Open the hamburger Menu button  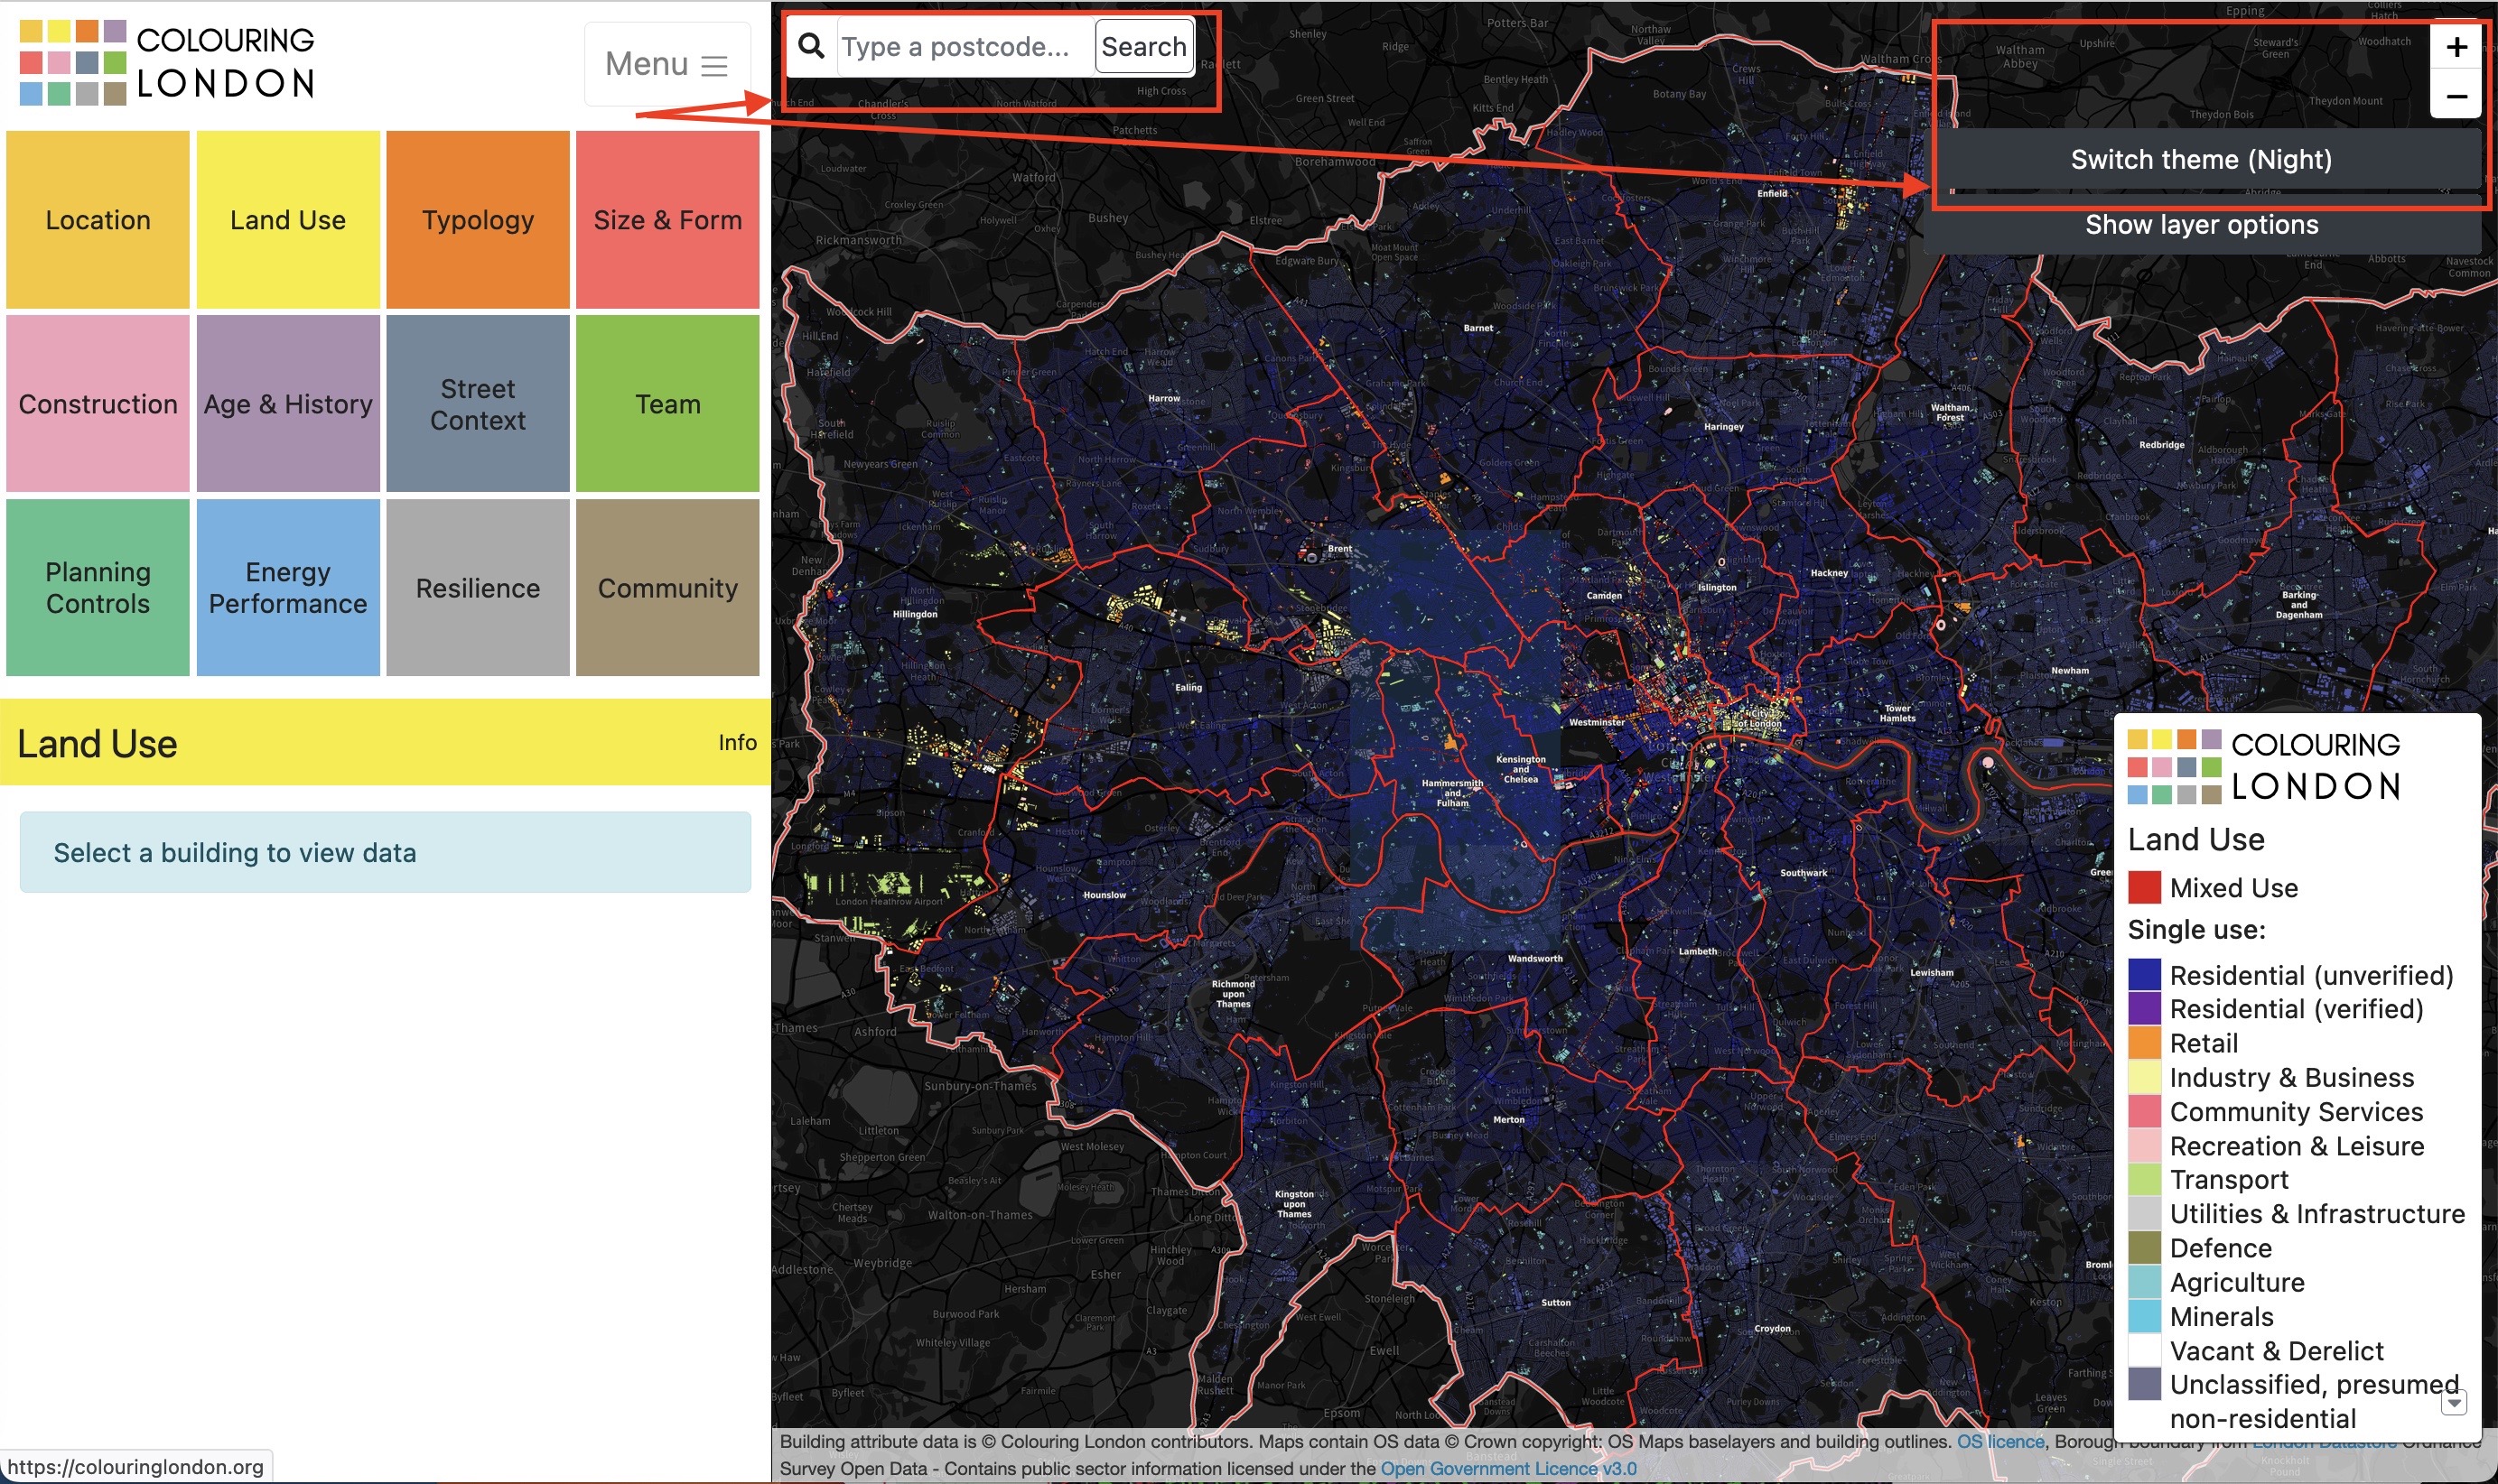[x=667, y=64]
